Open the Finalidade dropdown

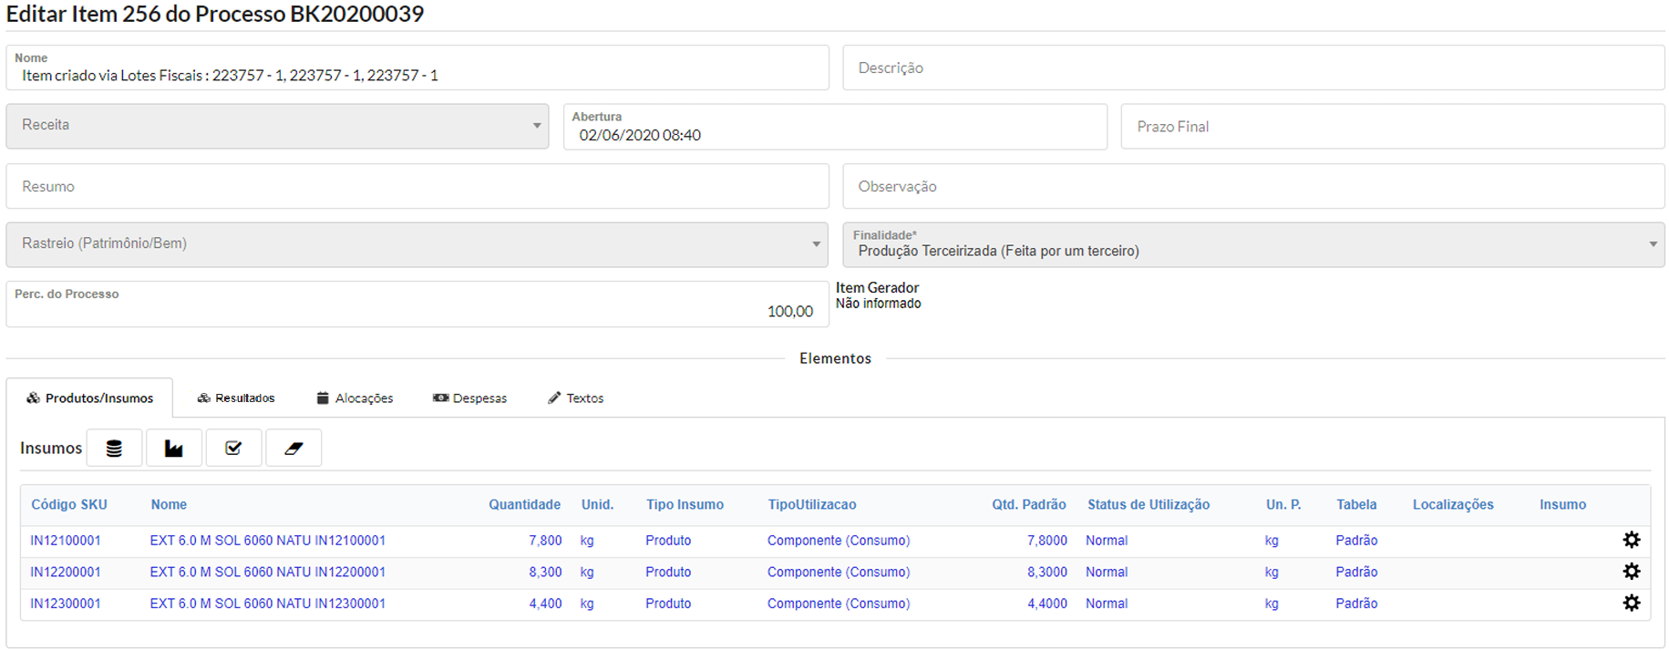click(x=1252, y=245)
